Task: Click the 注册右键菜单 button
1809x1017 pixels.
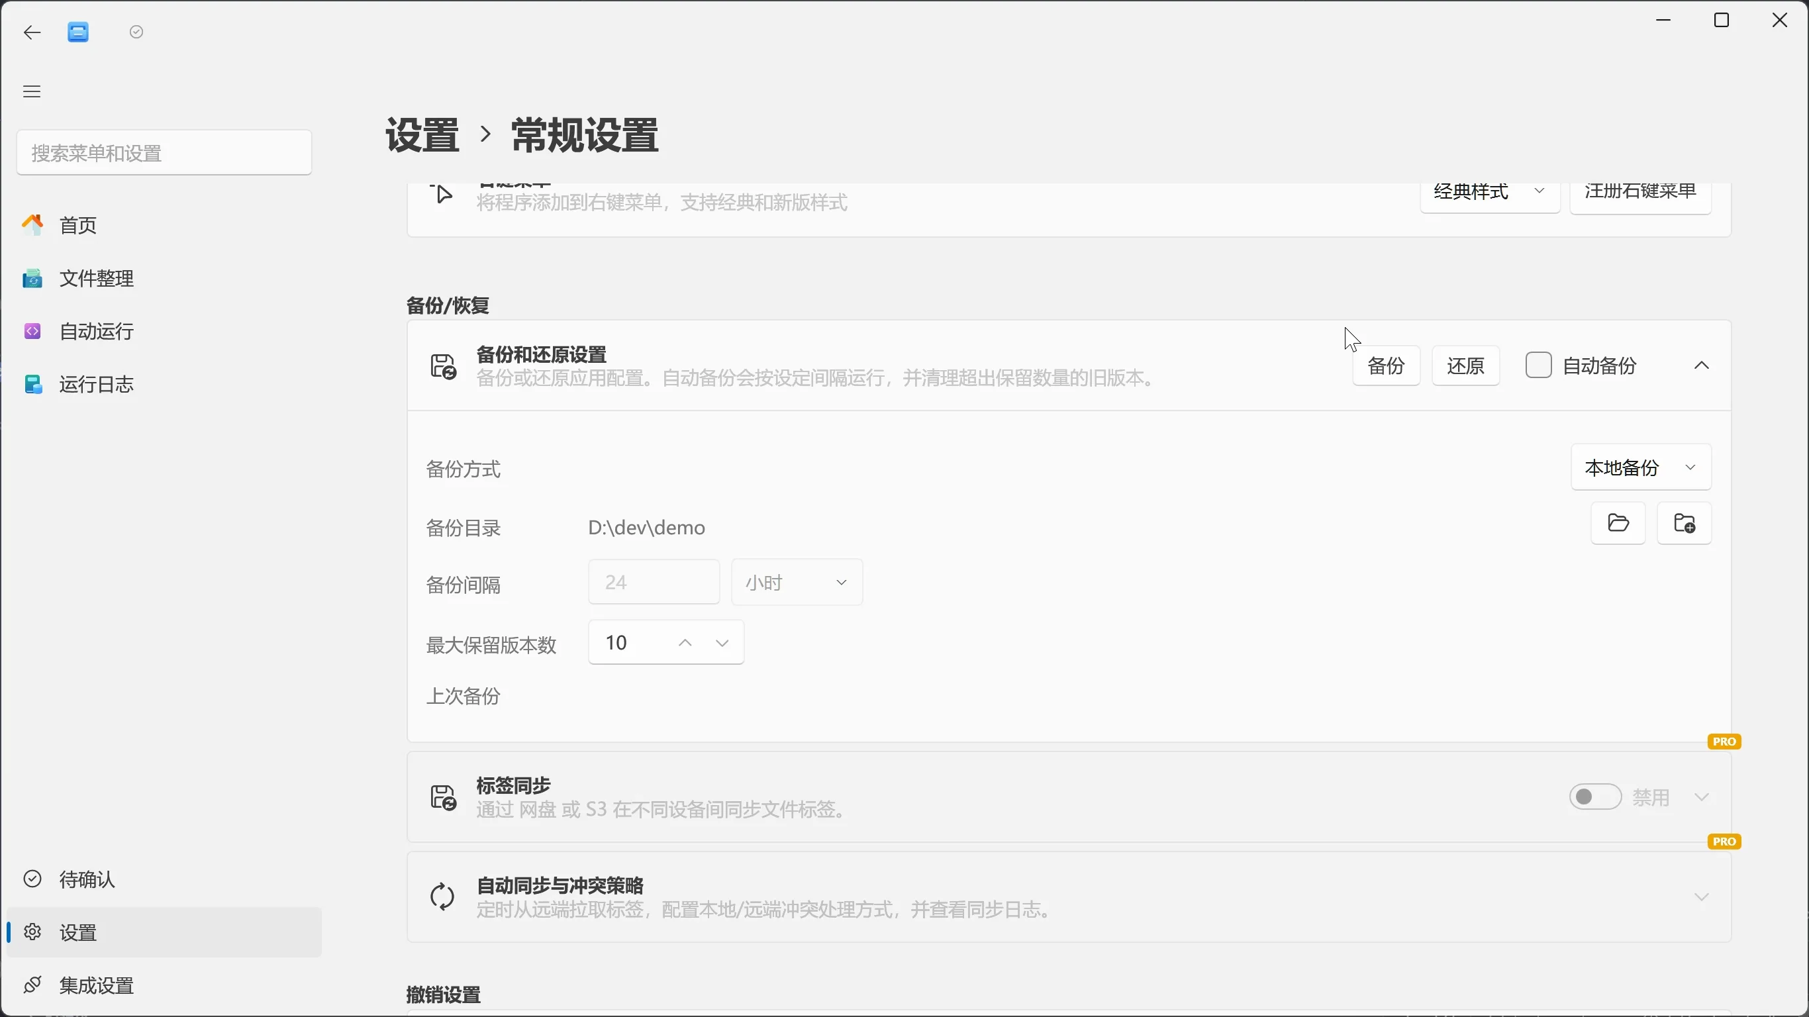Action: [1640, 198]
